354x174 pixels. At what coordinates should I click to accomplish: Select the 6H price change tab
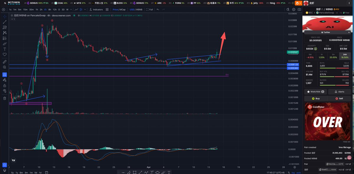[333, 56]
